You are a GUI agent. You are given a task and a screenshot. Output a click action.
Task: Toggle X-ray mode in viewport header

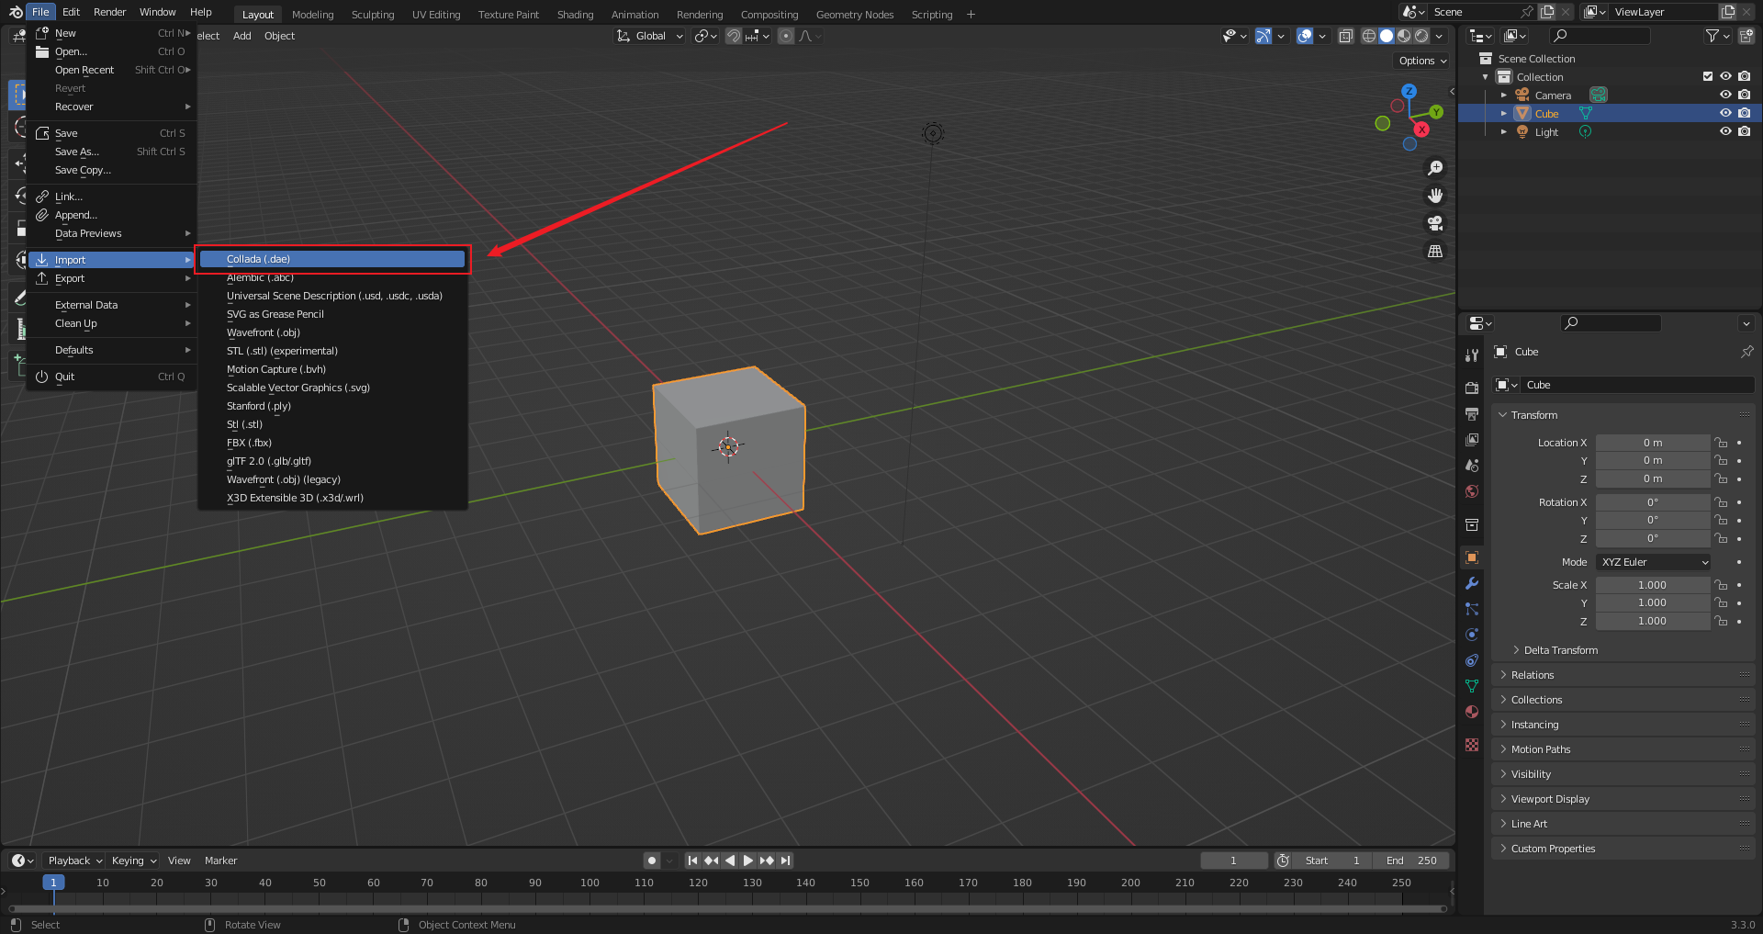point(1345,36)
